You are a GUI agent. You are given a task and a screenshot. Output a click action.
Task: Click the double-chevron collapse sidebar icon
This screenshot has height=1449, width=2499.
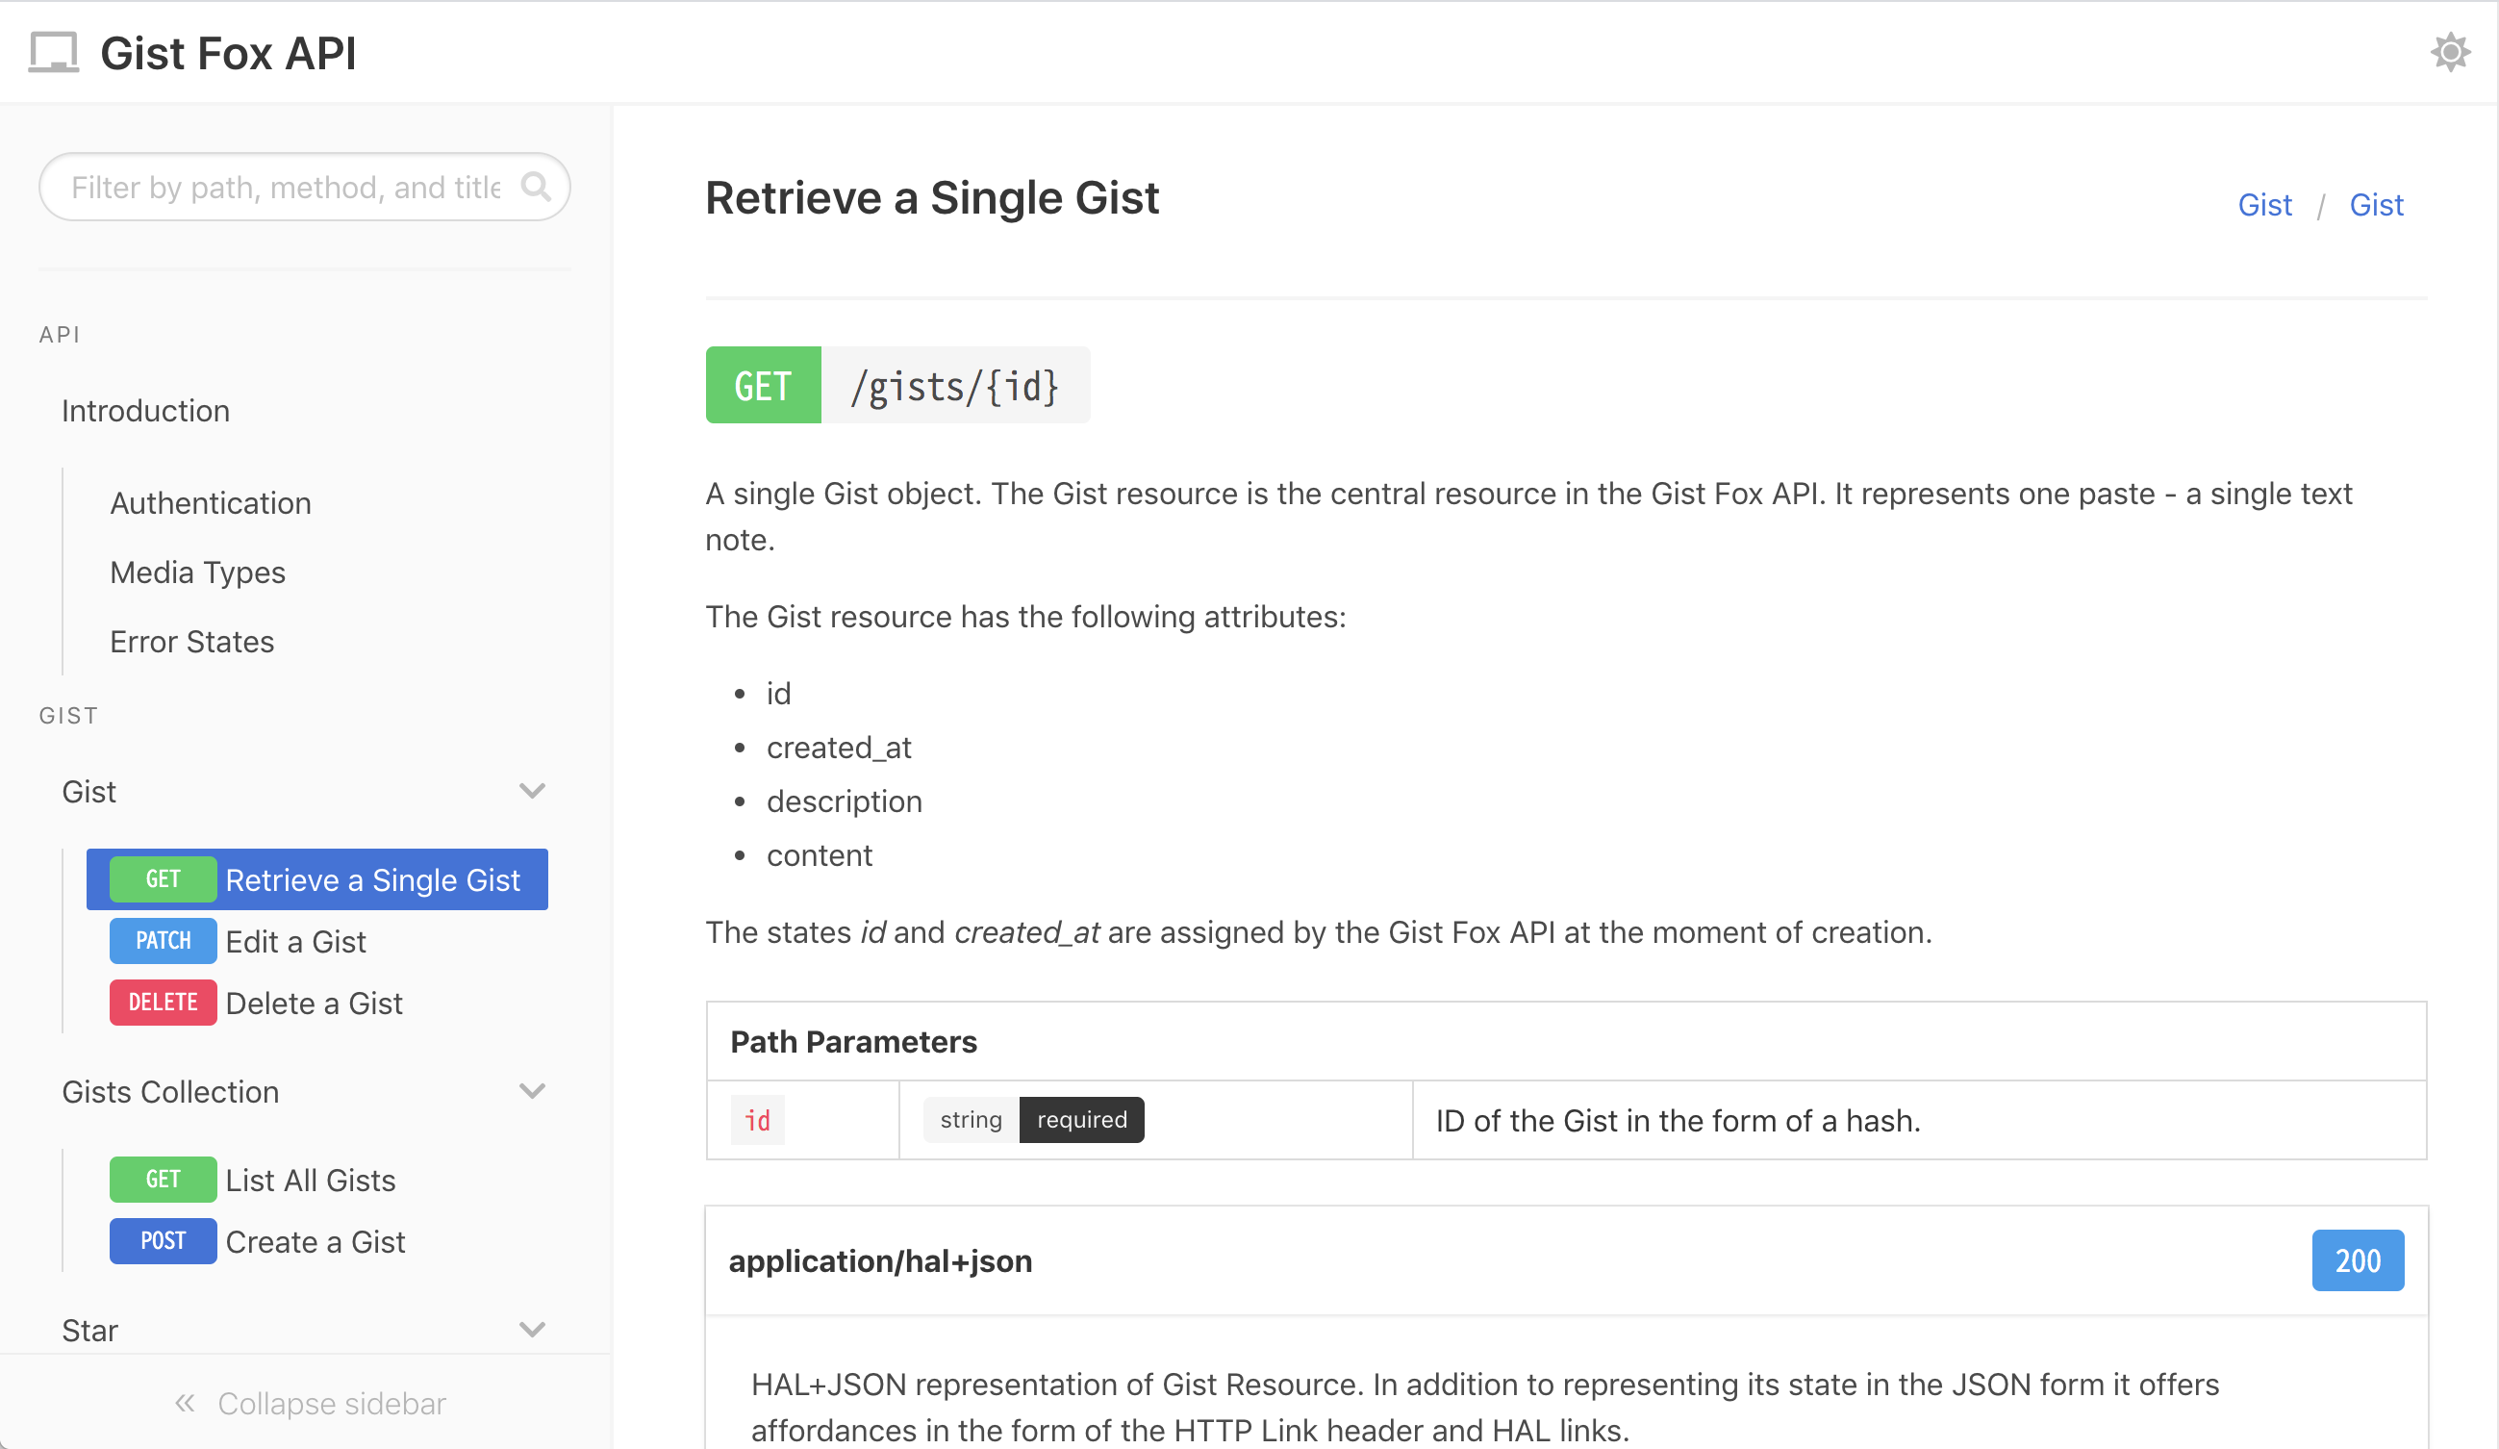tap(185, 1404)
